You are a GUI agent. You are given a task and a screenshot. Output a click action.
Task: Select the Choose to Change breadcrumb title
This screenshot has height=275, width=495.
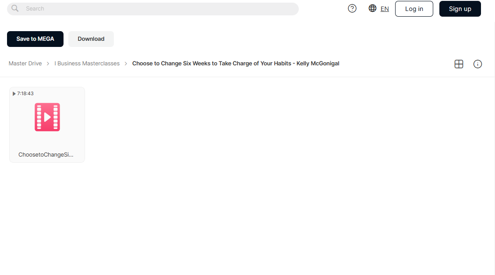(236, 63)
